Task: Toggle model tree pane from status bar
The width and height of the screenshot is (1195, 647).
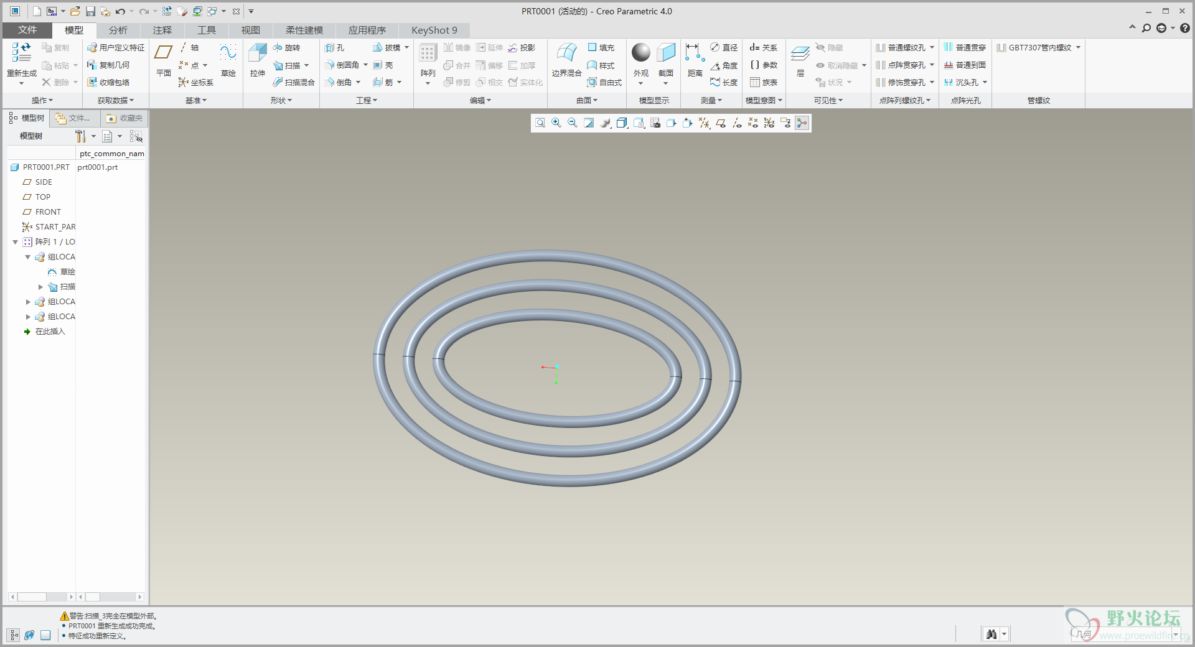Action: point(13,635)
